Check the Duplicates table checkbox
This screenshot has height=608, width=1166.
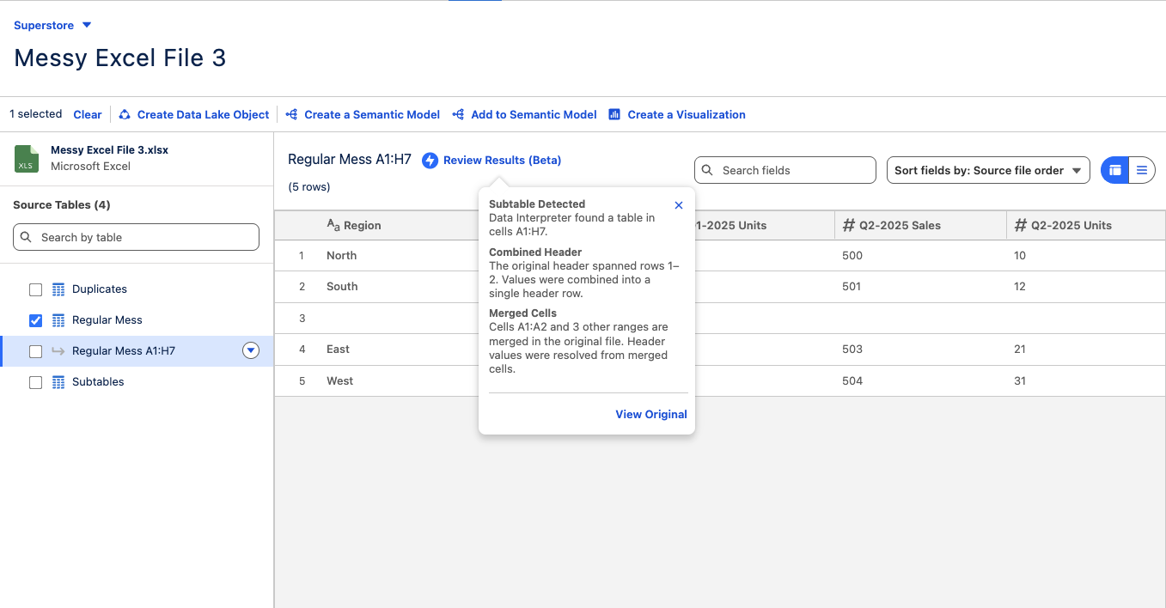pos(35,289)
